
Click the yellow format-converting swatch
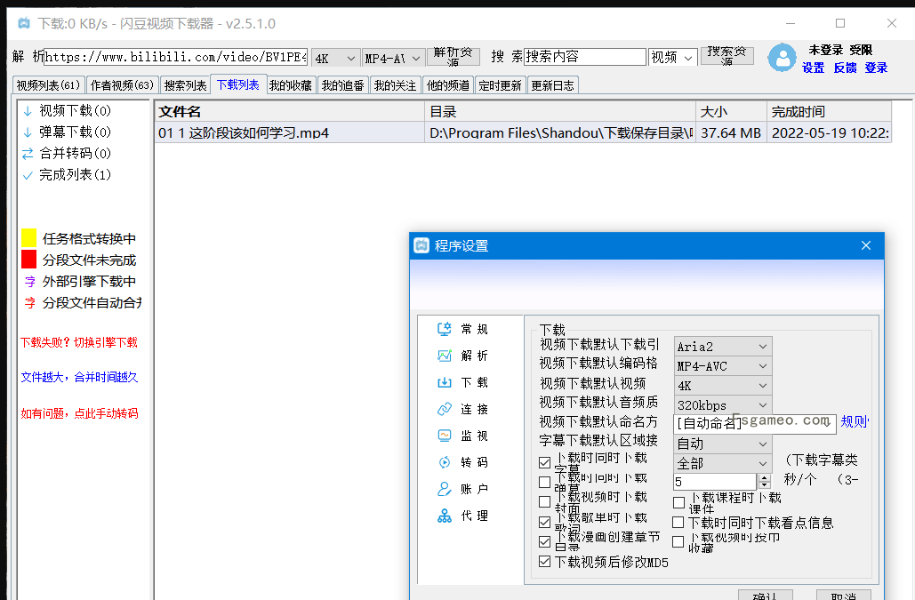(29, 238)
